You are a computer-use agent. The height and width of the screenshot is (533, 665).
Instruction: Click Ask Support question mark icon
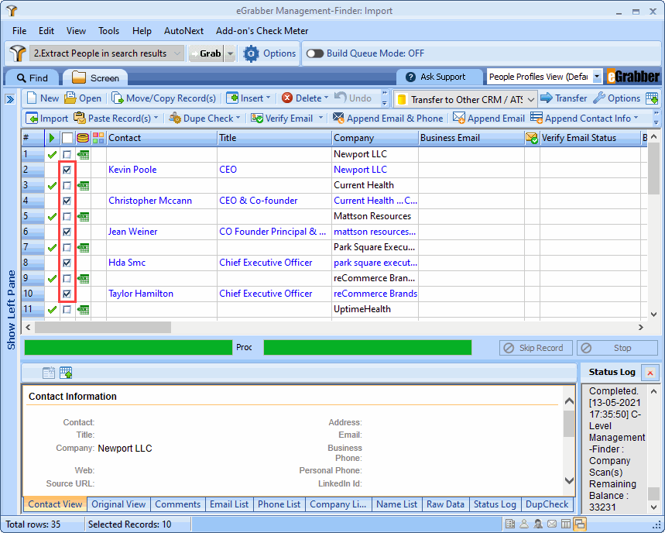[410, 77]
